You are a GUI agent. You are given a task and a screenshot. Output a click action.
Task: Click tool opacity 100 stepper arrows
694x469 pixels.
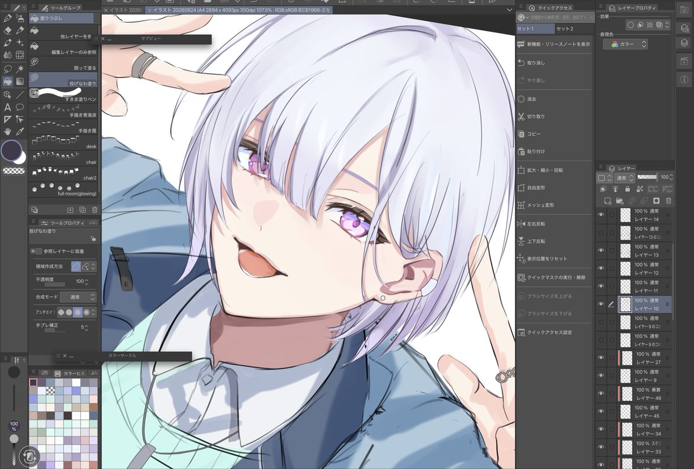click(87, 281)
